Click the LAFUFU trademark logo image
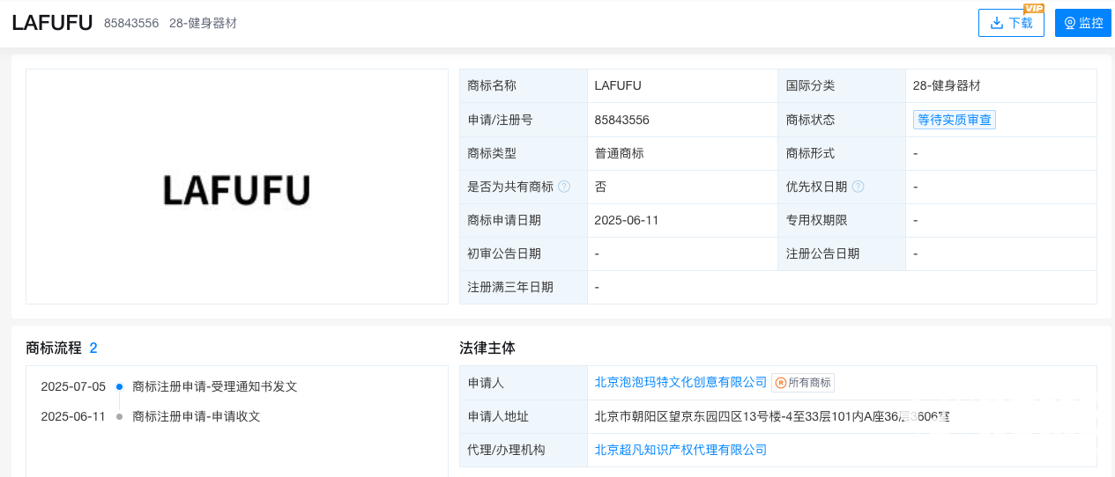The width and height of the screenshot is (1115, 477). 236,190
